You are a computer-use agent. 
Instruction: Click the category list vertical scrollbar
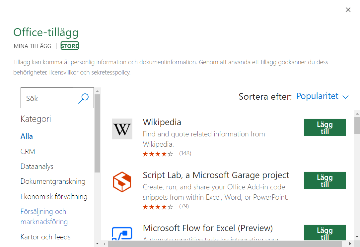(x=97, y=133)
